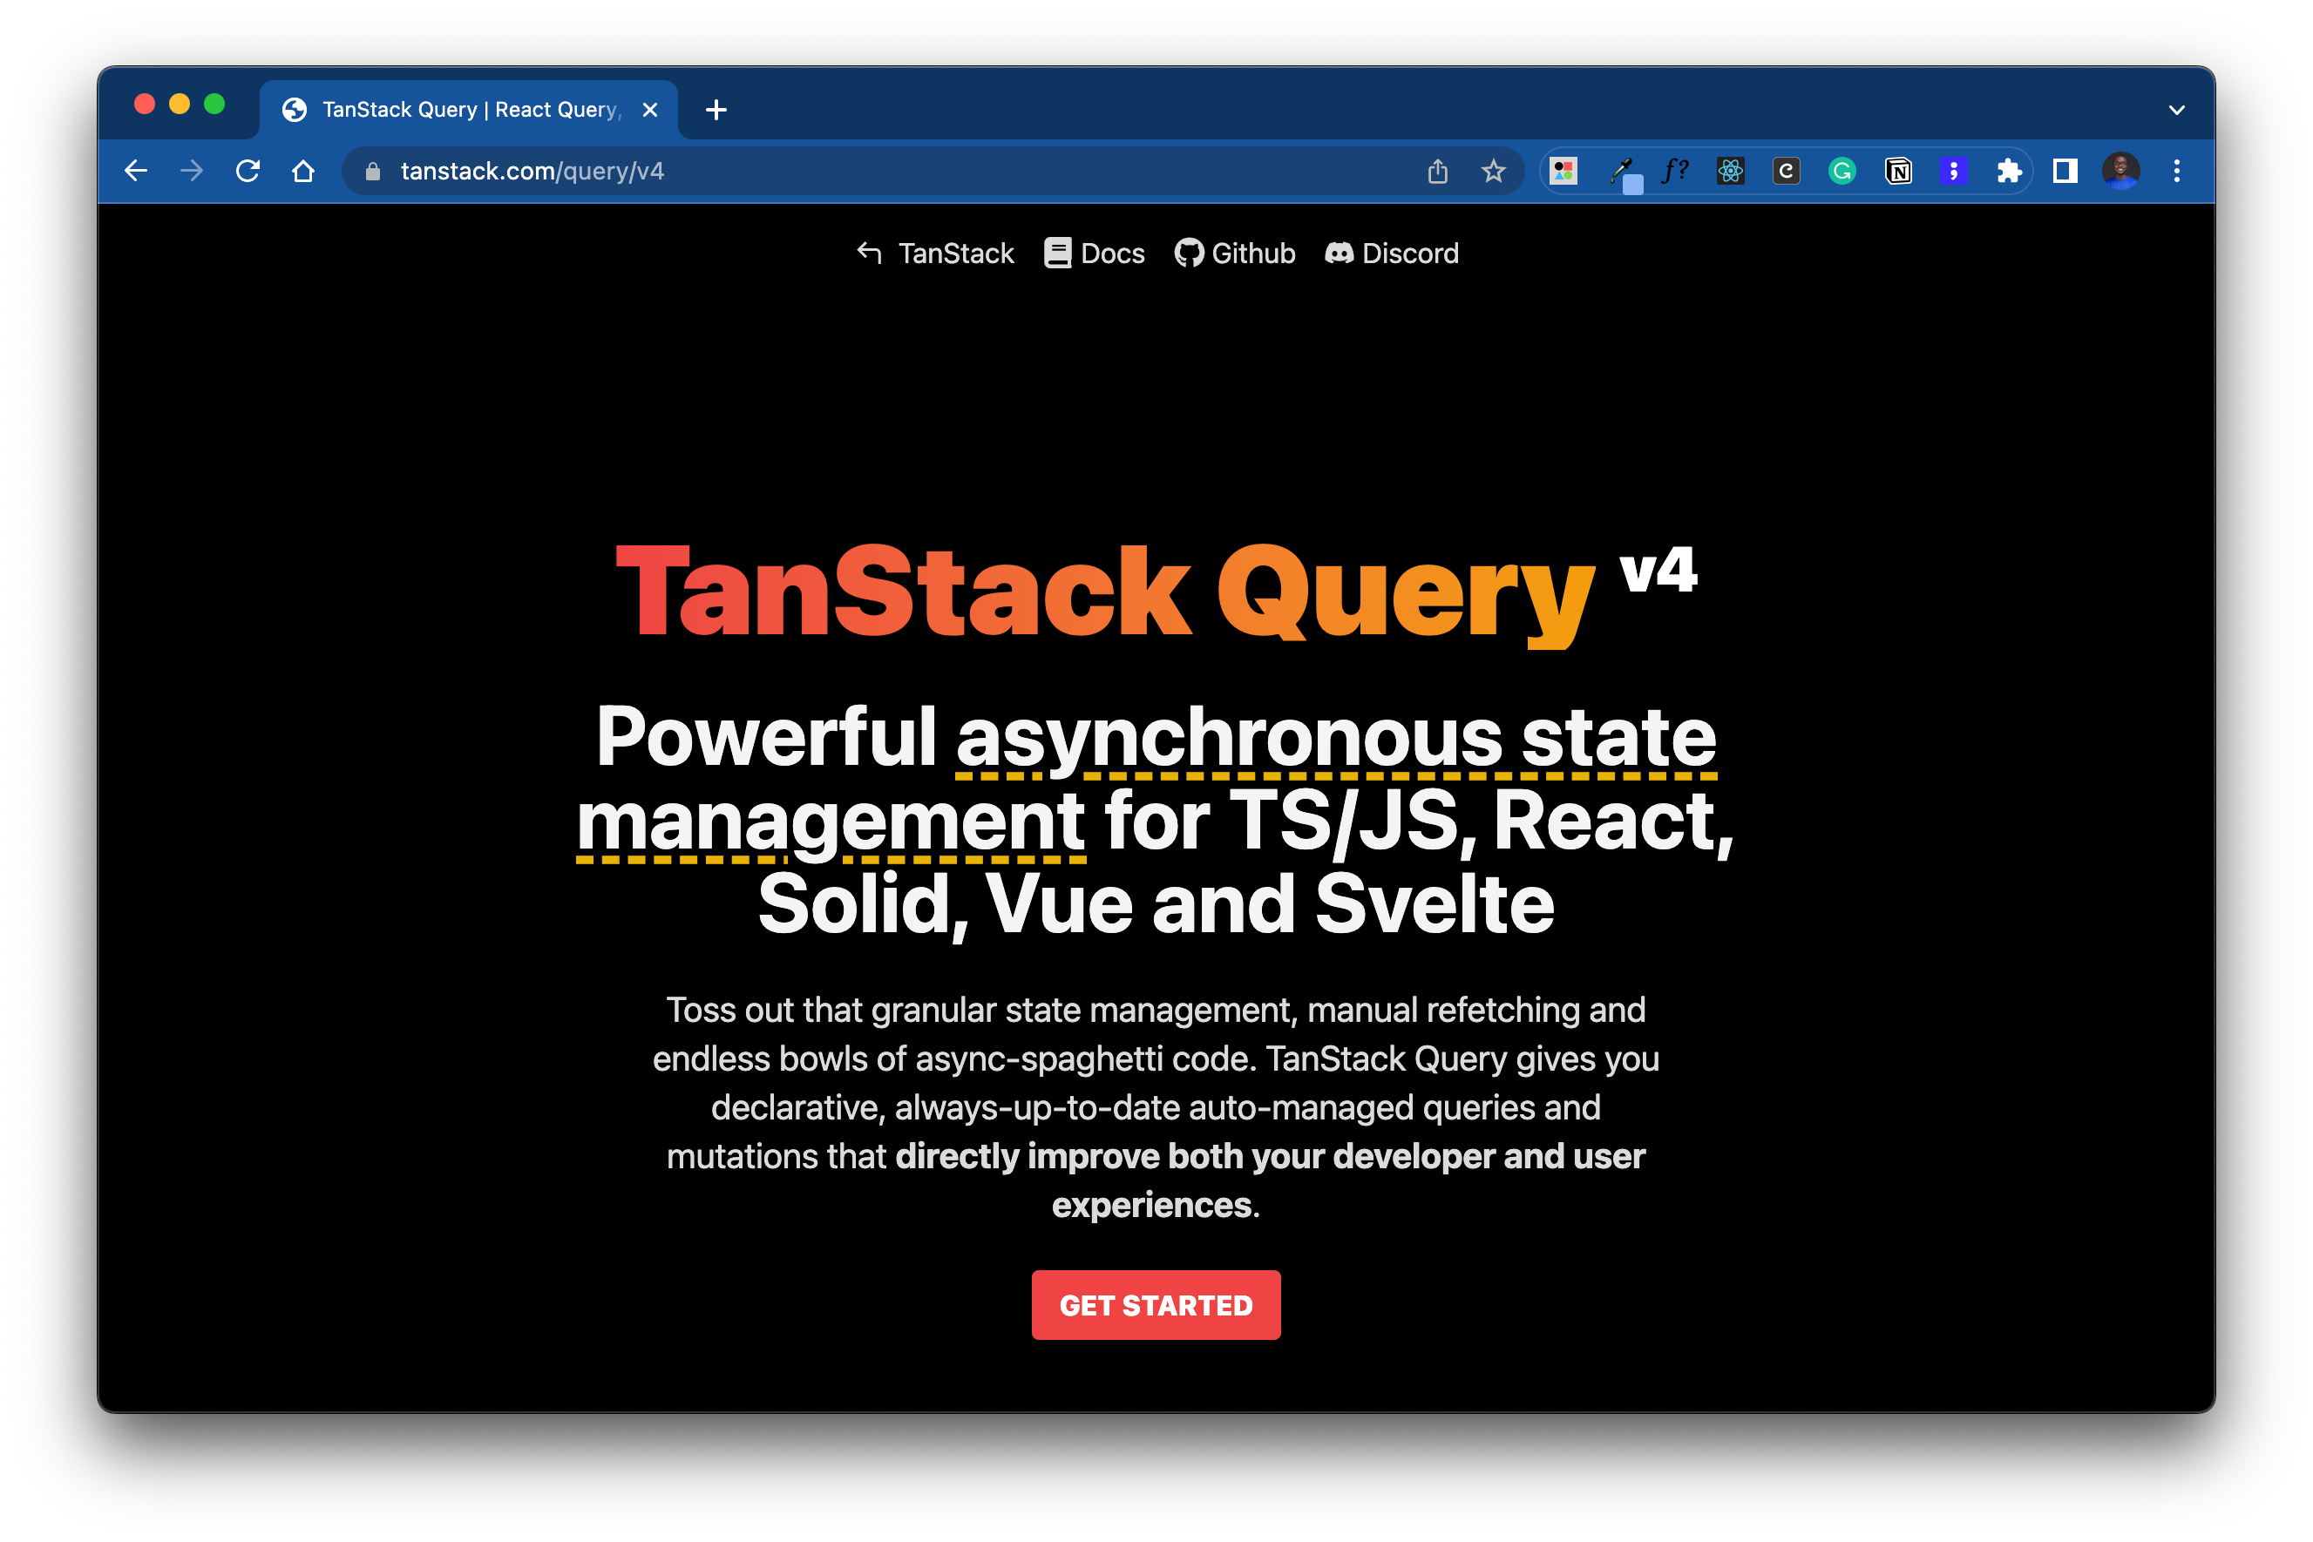
Task: Open the Docs navigation link
Action: tap(1094, 254)
